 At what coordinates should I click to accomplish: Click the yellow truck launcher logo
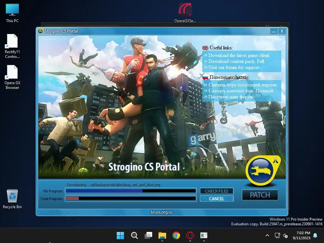[x=263, y=170]
